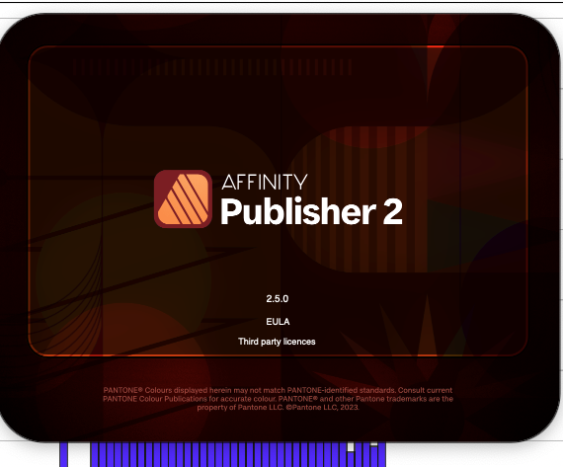563x467 pixels.
Task: Click the PANTONE Colours disclaimer first line
Action: click(278, 390)
